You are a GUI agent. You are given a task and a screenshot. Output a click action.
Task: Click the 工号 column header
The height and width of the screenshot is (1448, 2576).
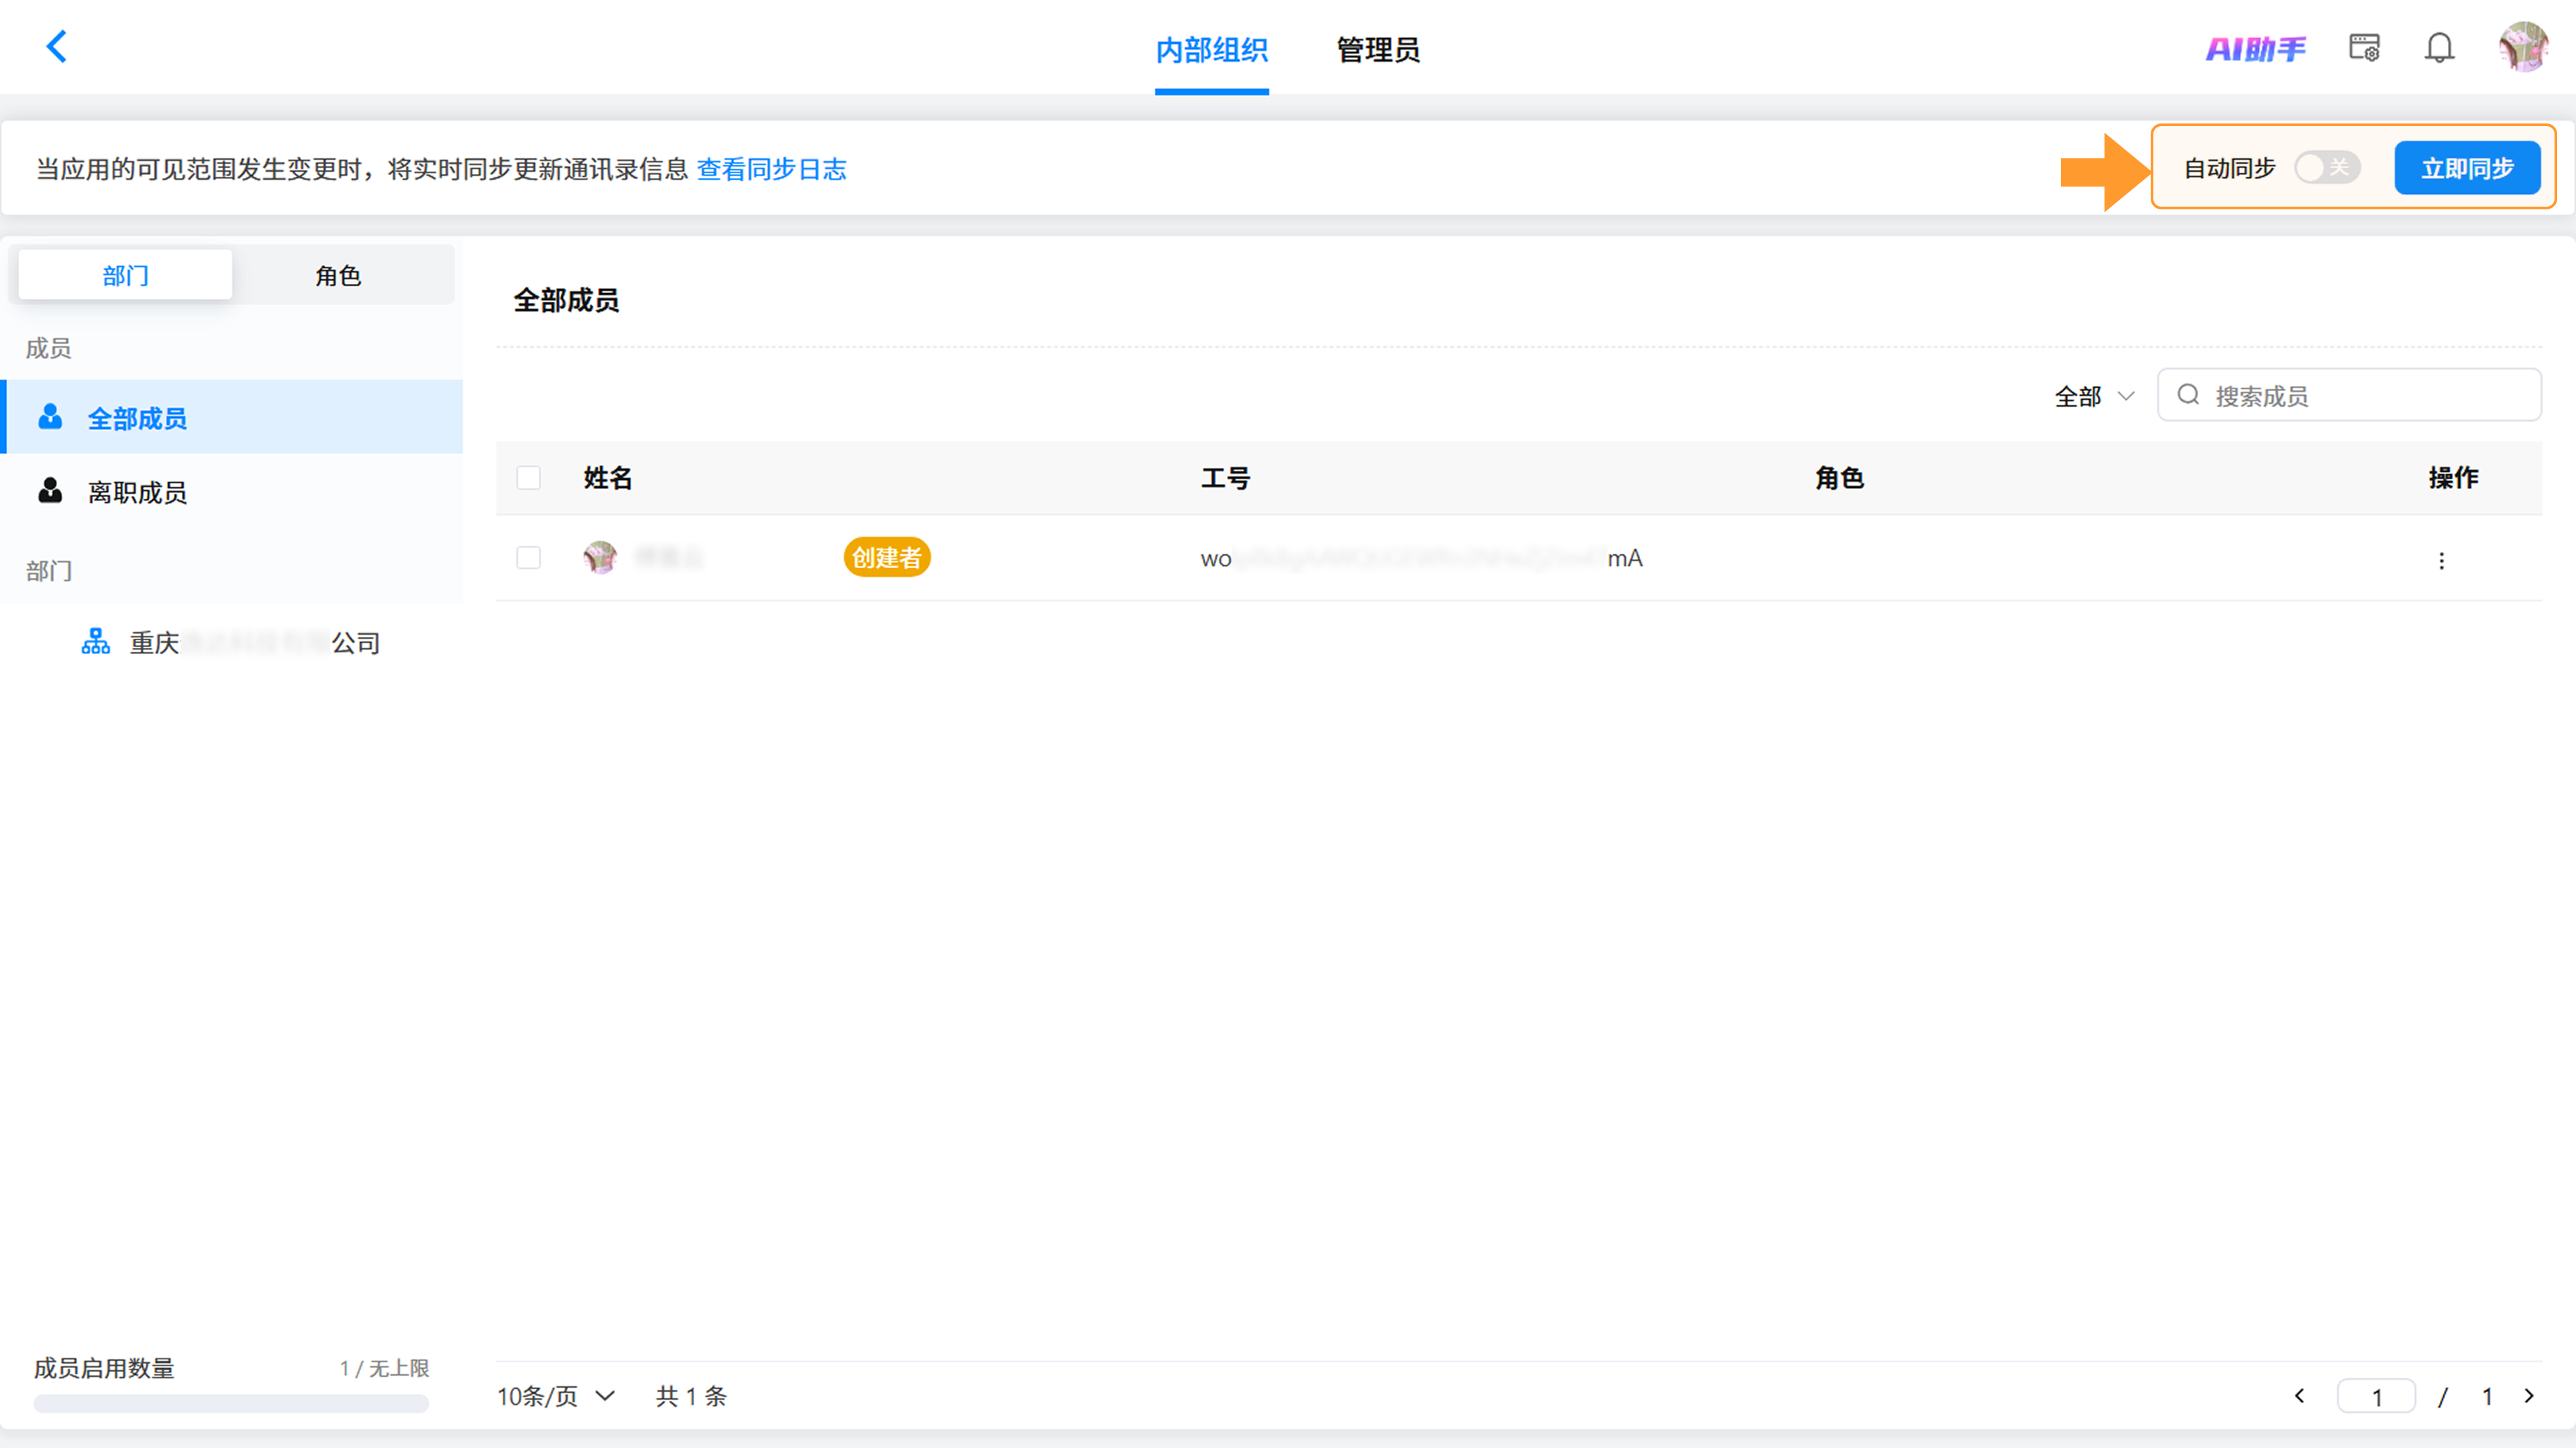[x=1225, y=477]
